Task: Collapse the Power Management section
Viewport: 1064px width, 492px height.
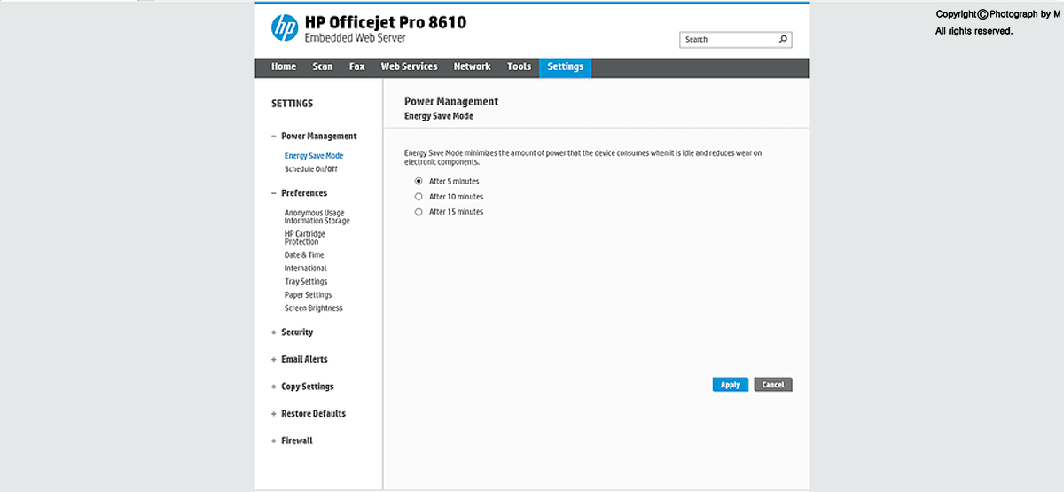Action: click(x=274, y=137)
